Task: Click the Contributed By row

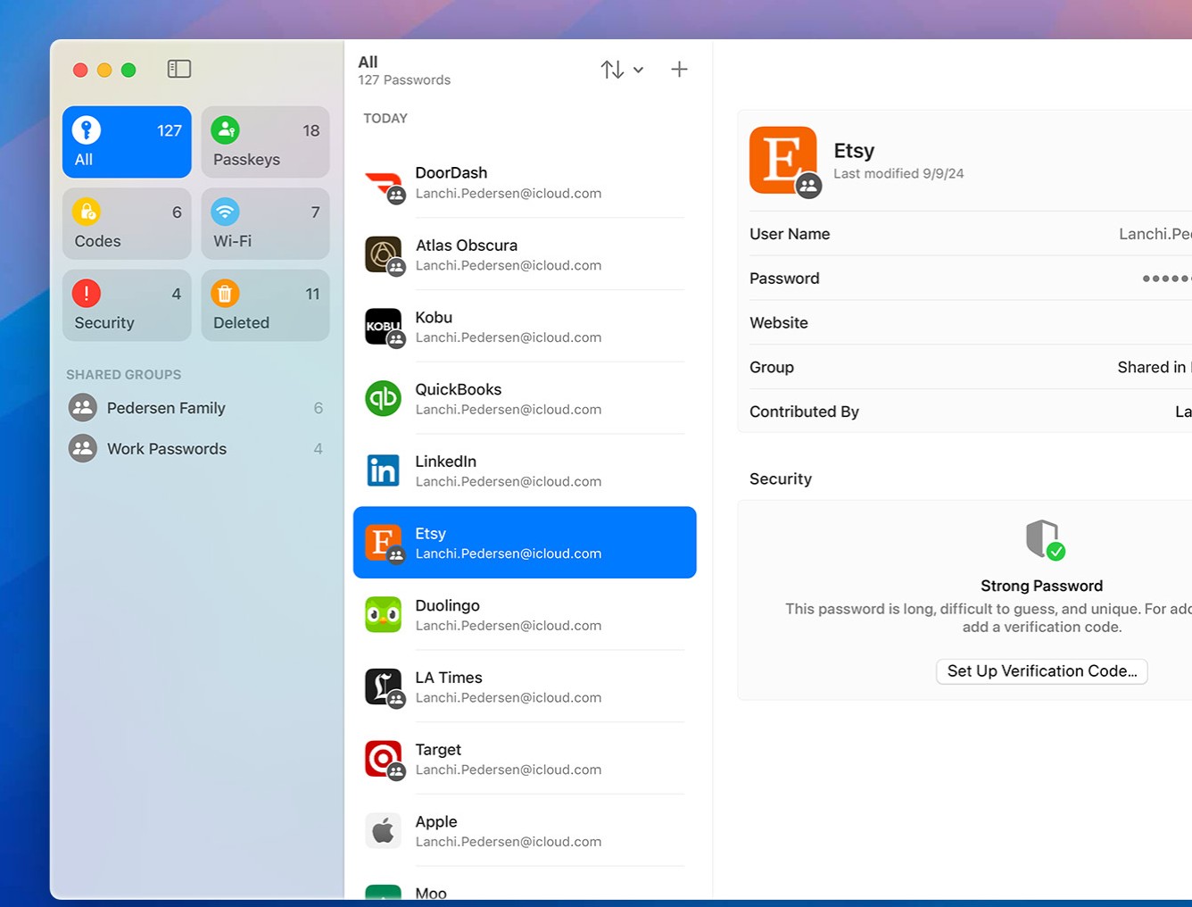Action: point(971,412)
